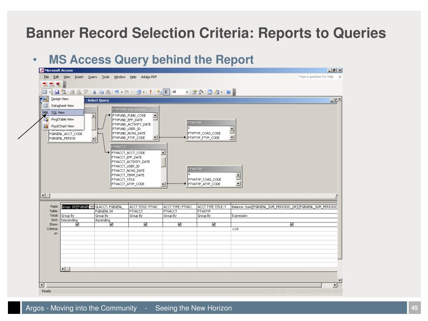Open Print Preview from toolbar

(x=79, y=92)
